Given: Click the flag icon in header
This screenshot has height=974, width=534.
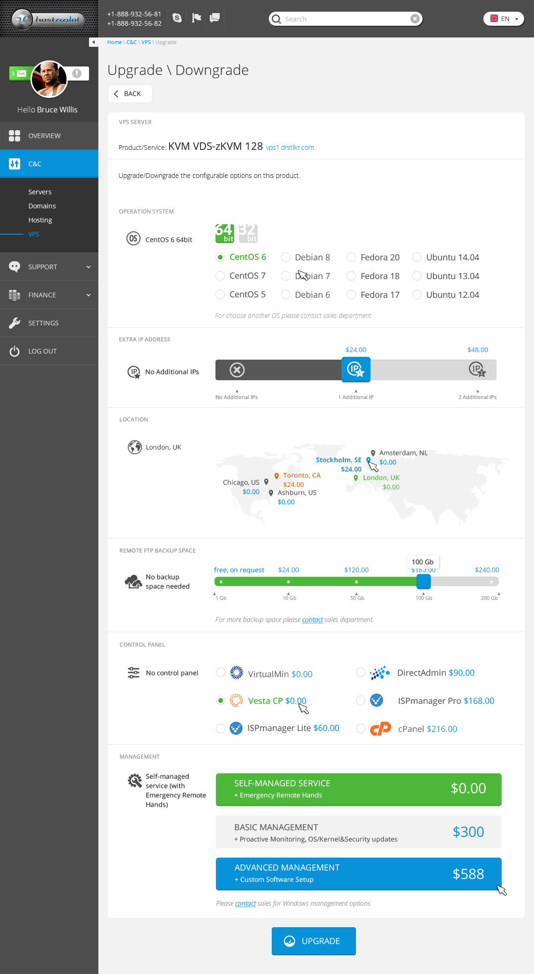Looking at the screenshot, I should pos(197,18).
